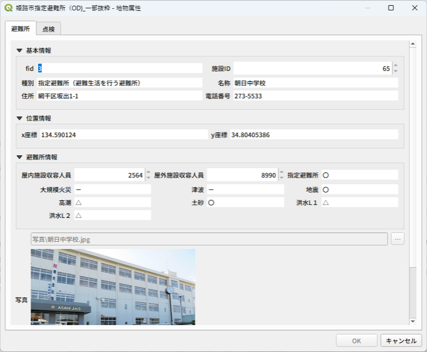Click the 名称 field containing 朝日中学校

[x=315, y=83]
